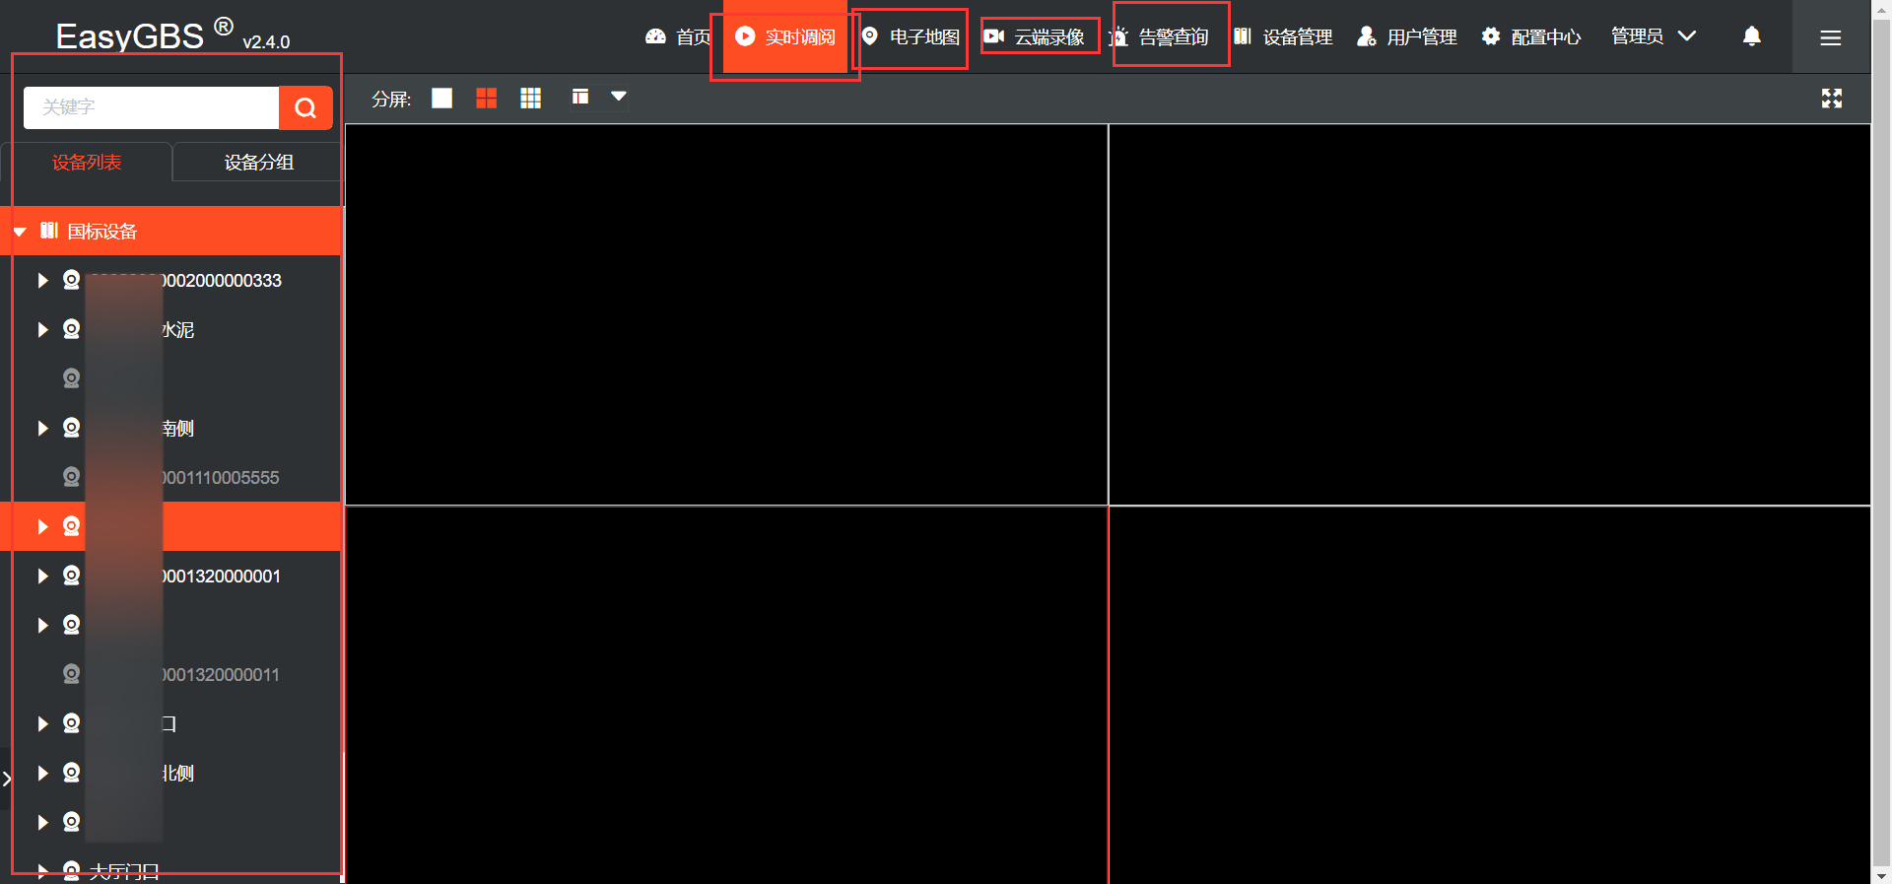Expand the highlighted orange device row
Screen dimensions: 1892x884
coord(42,526)
